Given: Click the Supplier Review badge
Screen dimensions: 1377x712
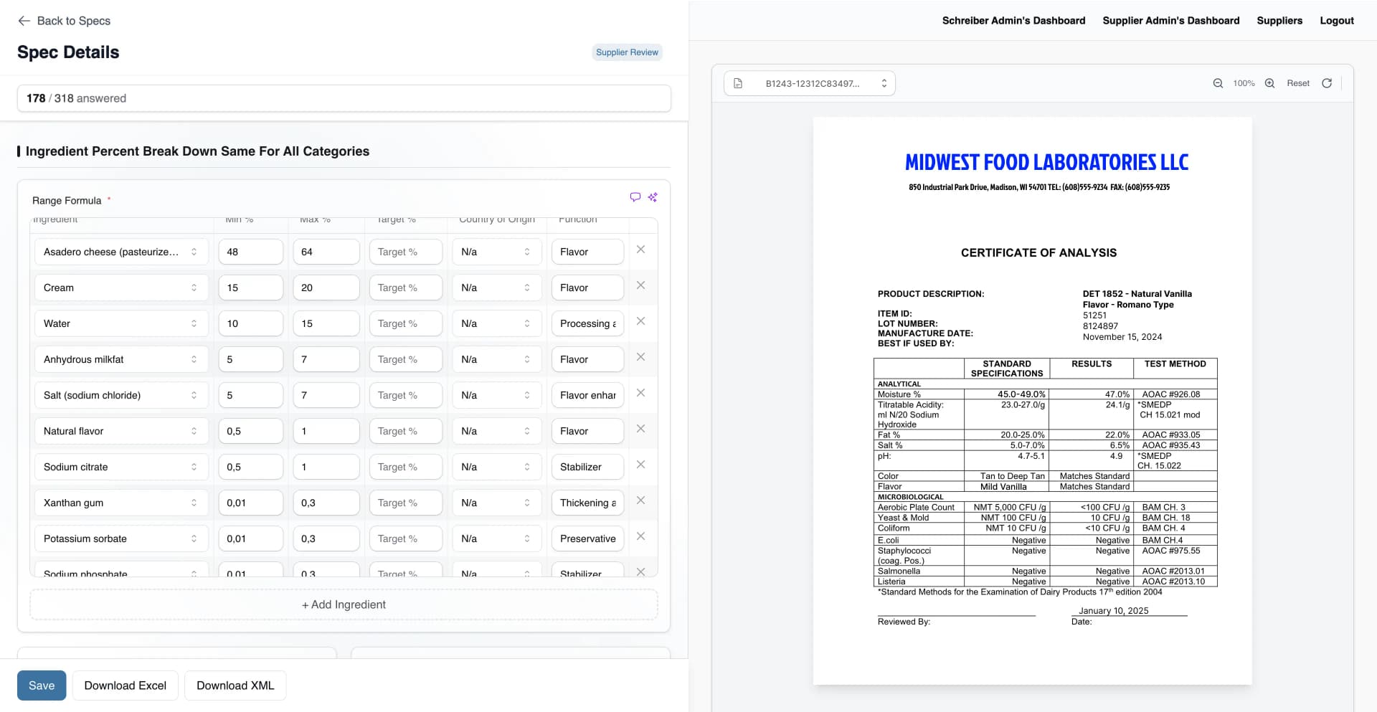Looking at the screenshot, I should click(x=627, y=52).
